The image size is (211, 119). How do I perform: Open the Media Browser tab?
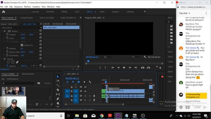point(28,74)
